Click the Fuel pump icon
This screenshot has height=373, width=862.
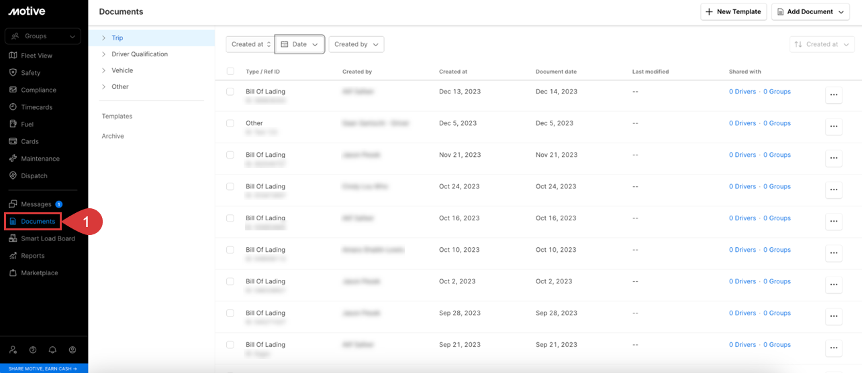[13, 124]
